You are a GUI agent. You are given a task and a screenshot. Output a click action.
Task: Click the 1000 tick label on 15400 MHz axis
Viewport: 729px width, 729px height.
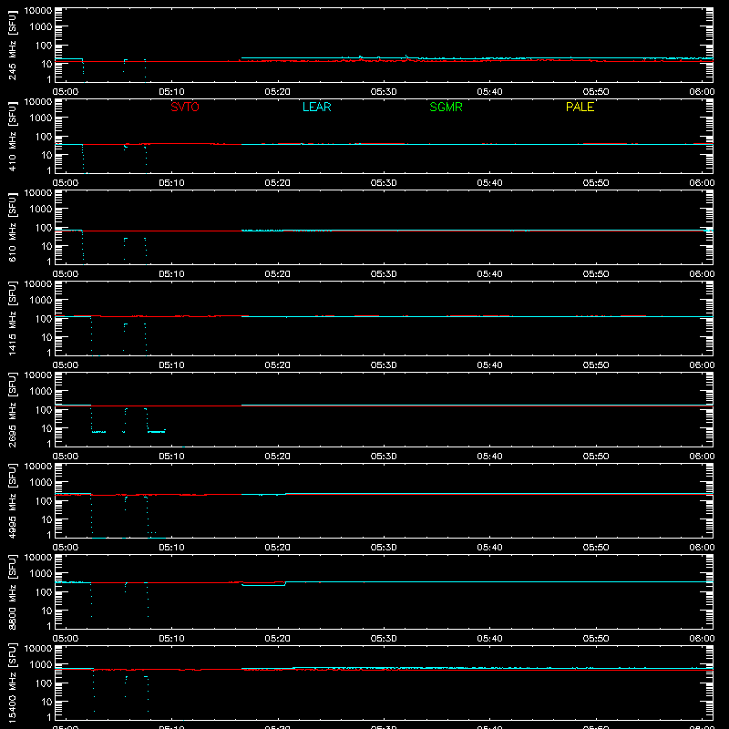[x=40, y=665]
